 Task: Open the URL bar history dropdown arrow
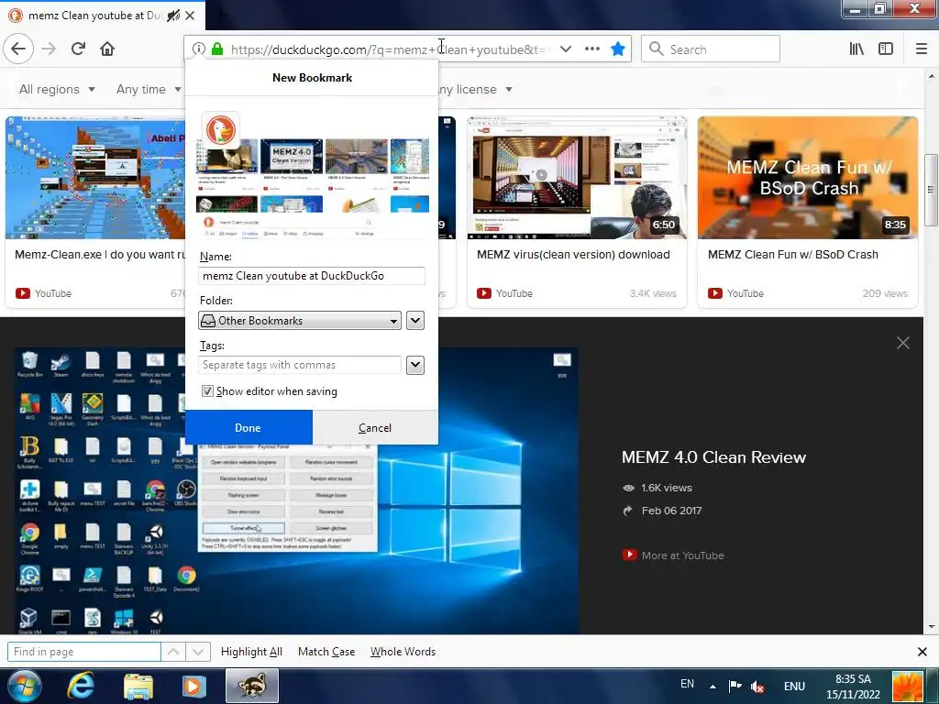tap(565, 49)
